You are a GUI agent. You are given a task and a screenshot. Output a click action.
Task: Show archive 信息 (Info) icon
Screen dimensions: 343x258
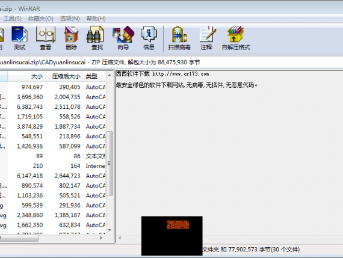149,38
